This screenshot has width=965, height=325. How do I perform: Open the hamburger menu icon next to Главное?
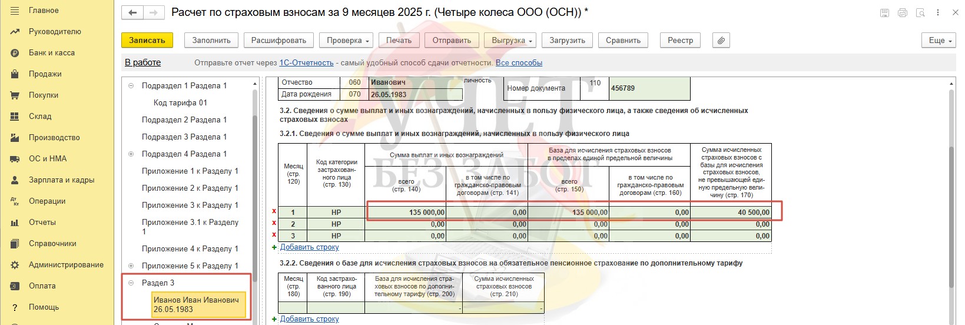[15, 11]
